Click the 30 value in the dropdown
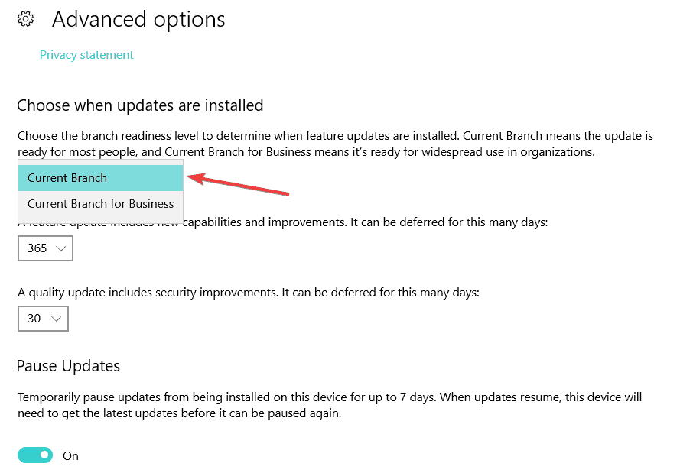This screenshot has height=473, width=680. (x=34, y=319)
